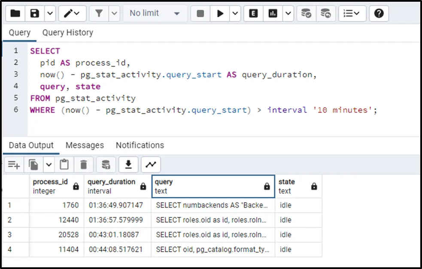Click the Explain Analyze chart icon
This screenshot has height=269, width=422.
(273, 14)
